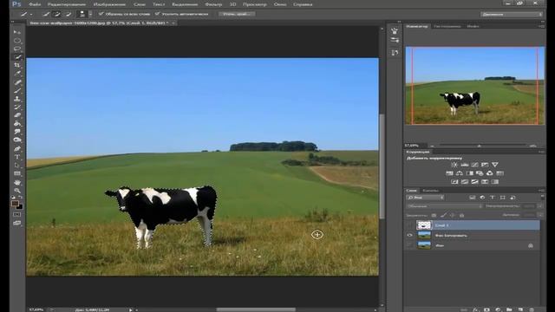
Task: Add a Color Balance adjustment
Action: click(x=460, y=173)
